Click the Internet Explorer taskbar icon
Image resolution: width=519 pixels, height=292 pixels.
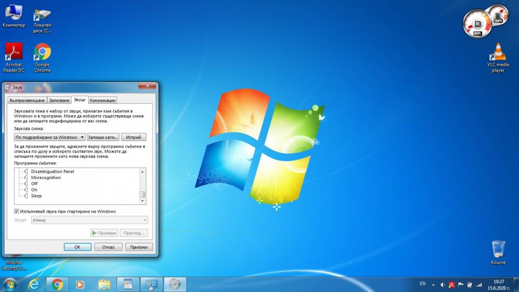[x=33, y=284]
